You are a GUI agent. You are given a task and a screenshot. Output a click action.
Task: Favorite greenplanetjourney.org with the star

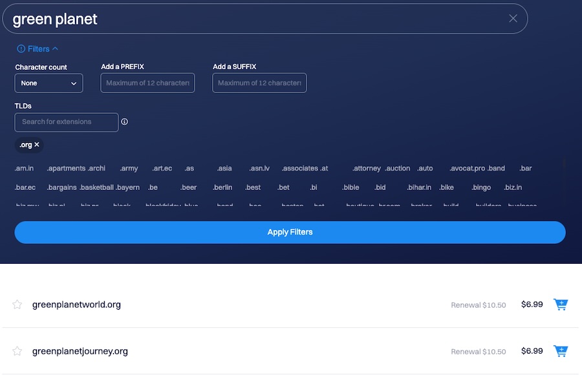(x=17, y=351)
